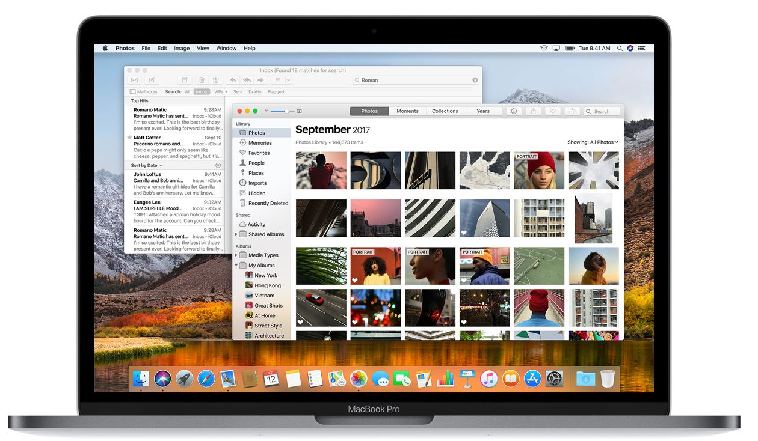Limit Mail search to Sent
Screen dimensions: 758x441
(x=238, y=92)
